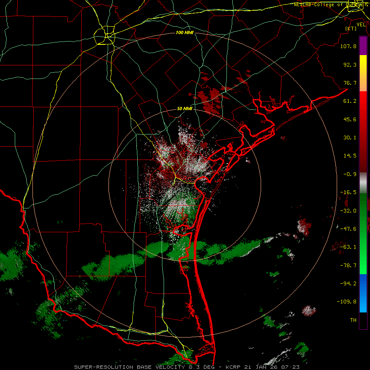Click the gray near-zero segment of color bar
This screenshot has height=370, width=370.
(x=363, y=183)
